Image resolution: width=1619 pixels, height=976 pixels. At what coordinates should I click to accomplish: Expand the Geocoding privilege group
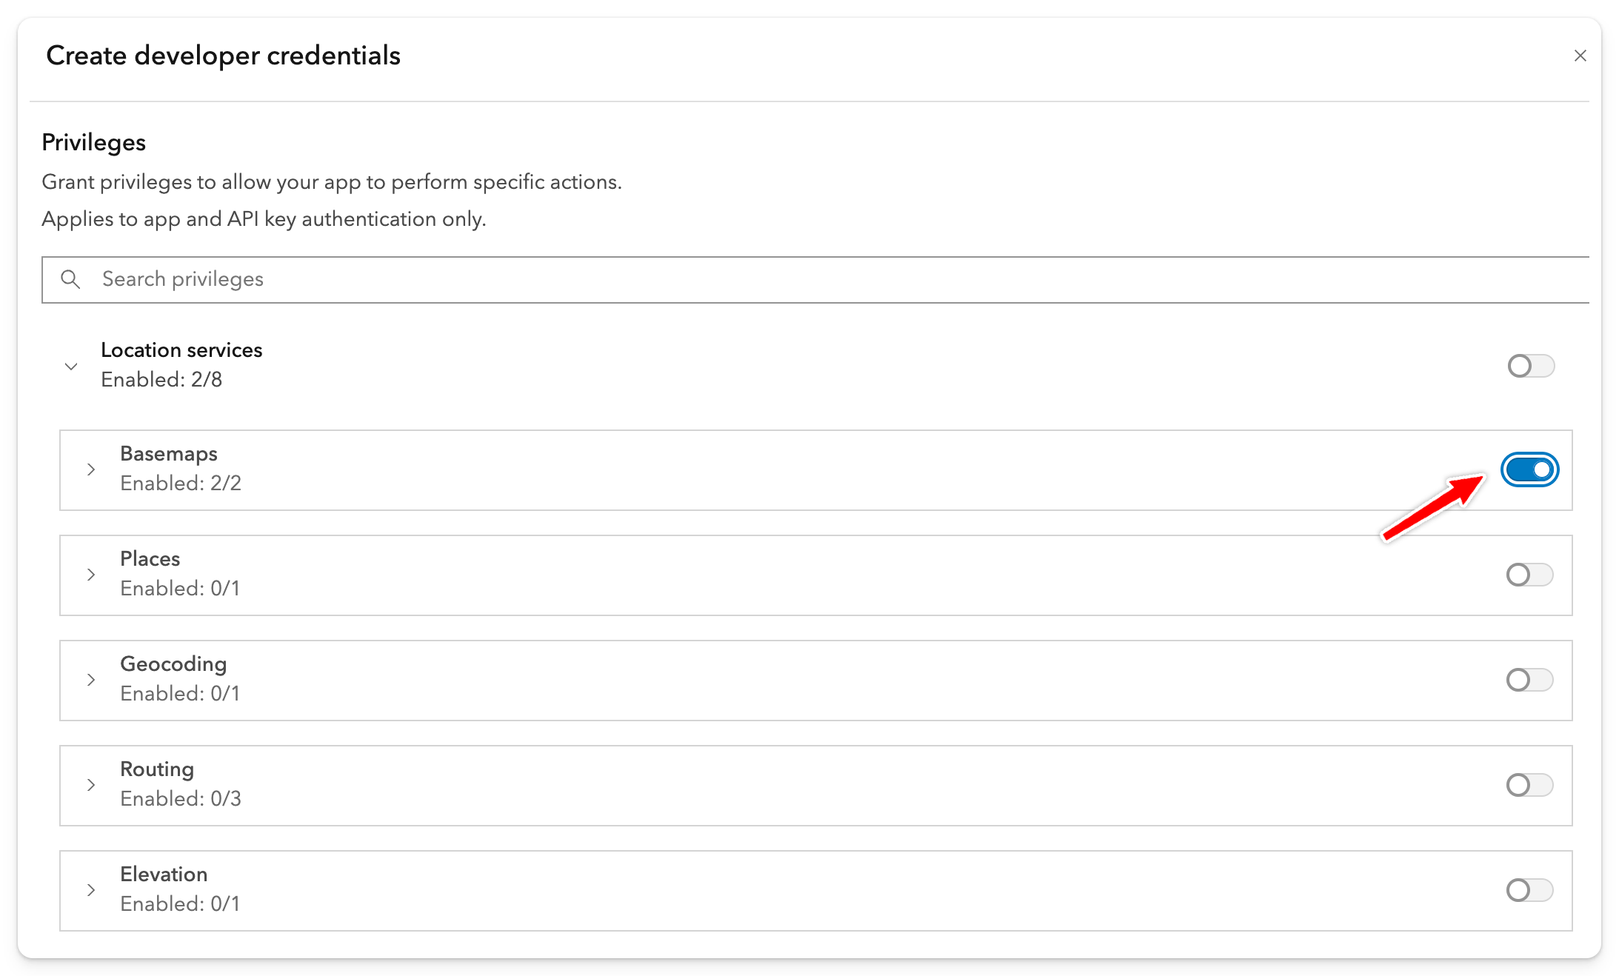tap(91, 680)
